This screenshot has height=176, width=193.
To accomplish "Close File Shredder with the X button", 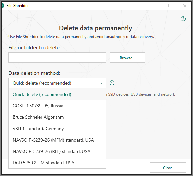I will coord(185,6).
